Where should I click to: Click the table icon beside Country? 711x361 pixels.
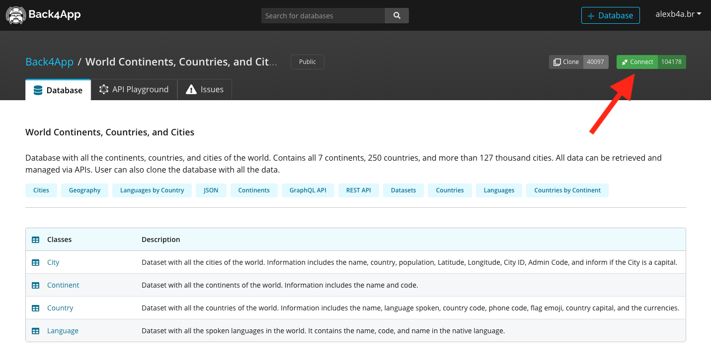click(x=35, y=308)
